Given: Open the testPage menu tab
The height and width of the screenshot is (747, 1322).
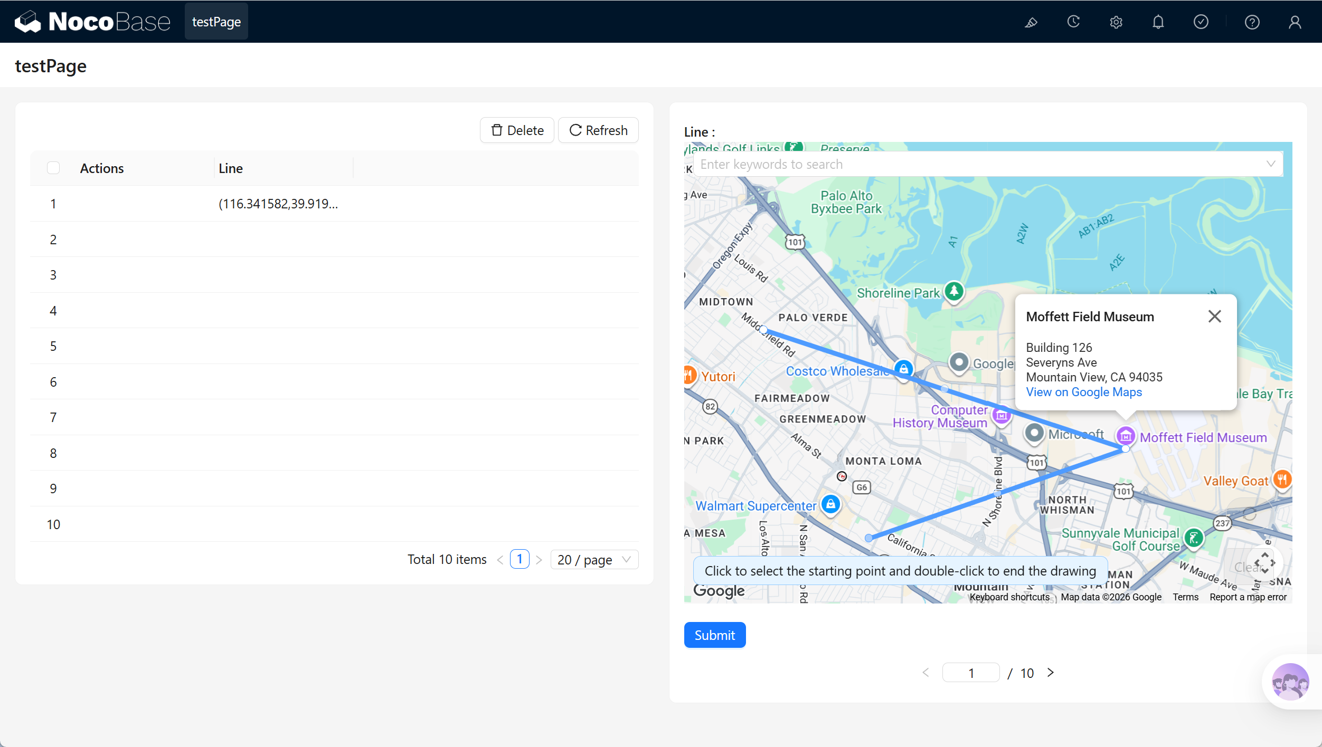Looking at the screenshot, I should tap(216, 22).
